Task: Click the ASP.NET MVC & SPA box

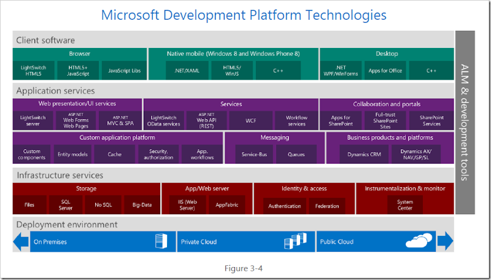Action: click(x=120, y=120)
